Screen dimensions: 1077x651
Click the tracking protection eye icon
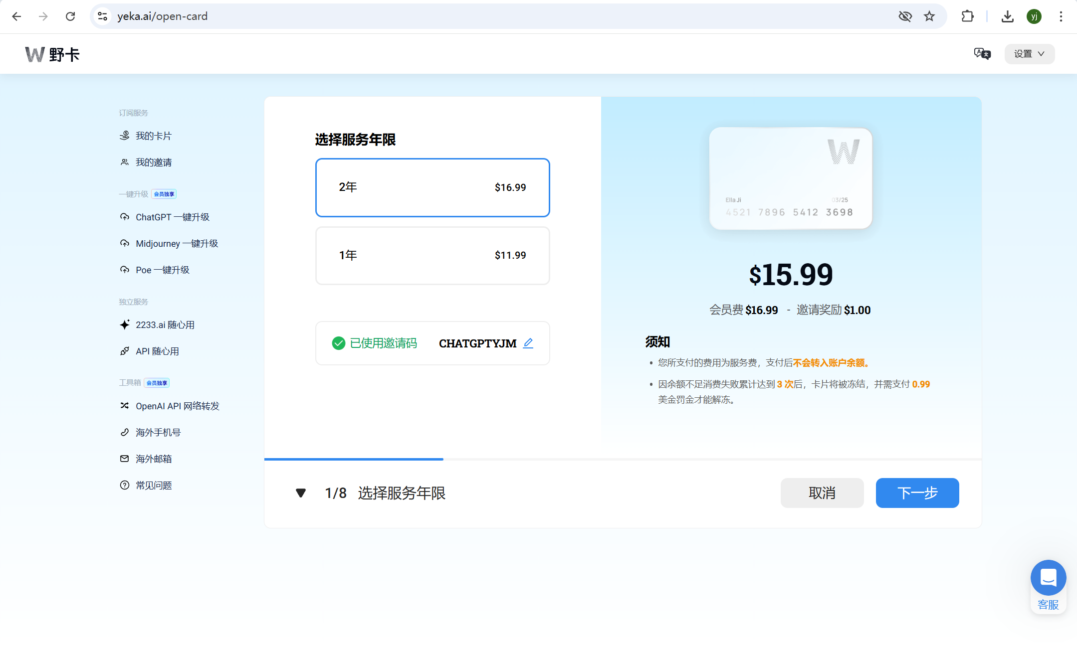pos(905,16)
